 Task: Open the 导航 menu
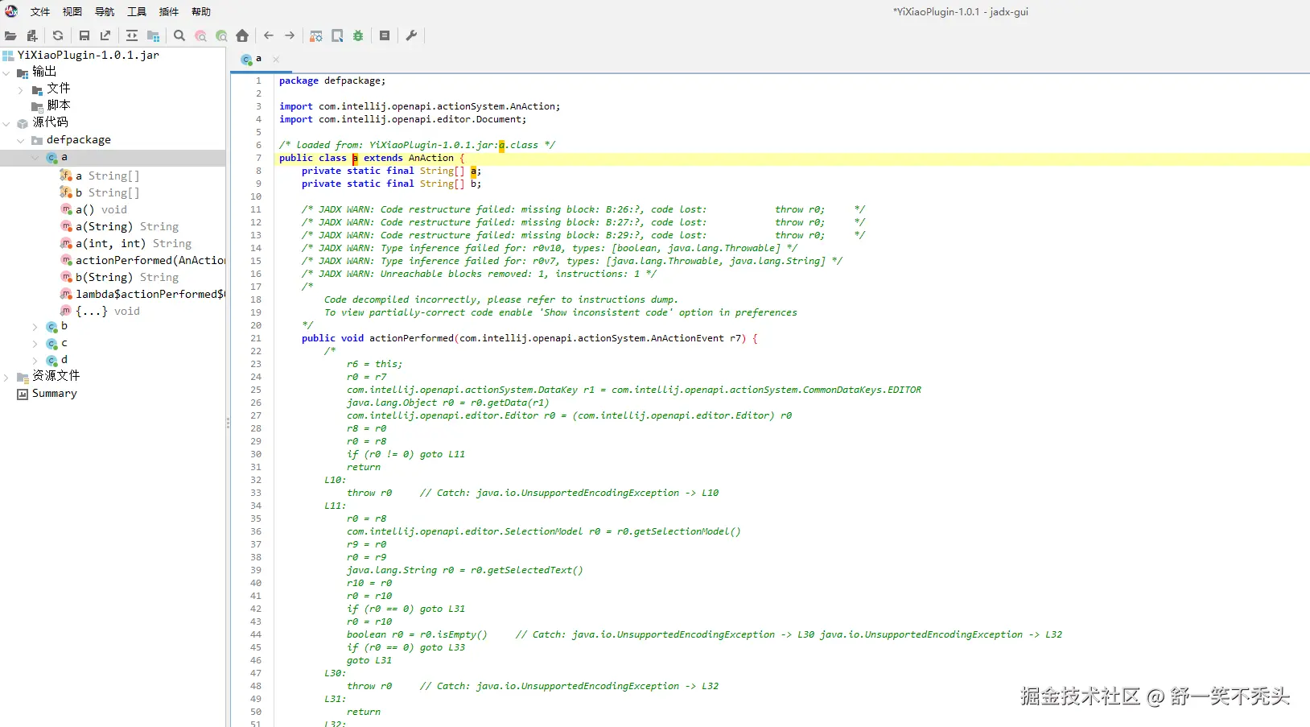105,12
